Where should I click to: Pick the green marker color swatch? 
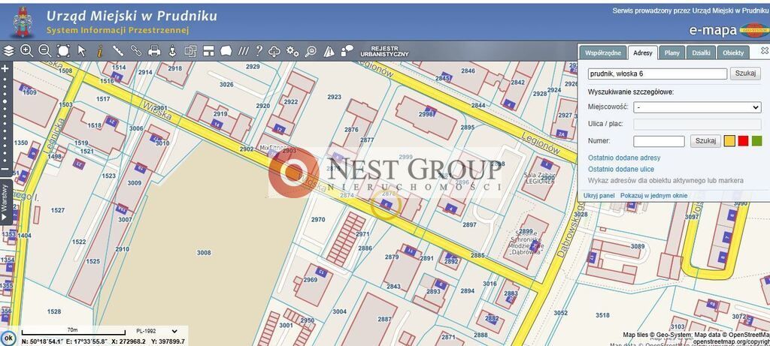pos(756,141)
